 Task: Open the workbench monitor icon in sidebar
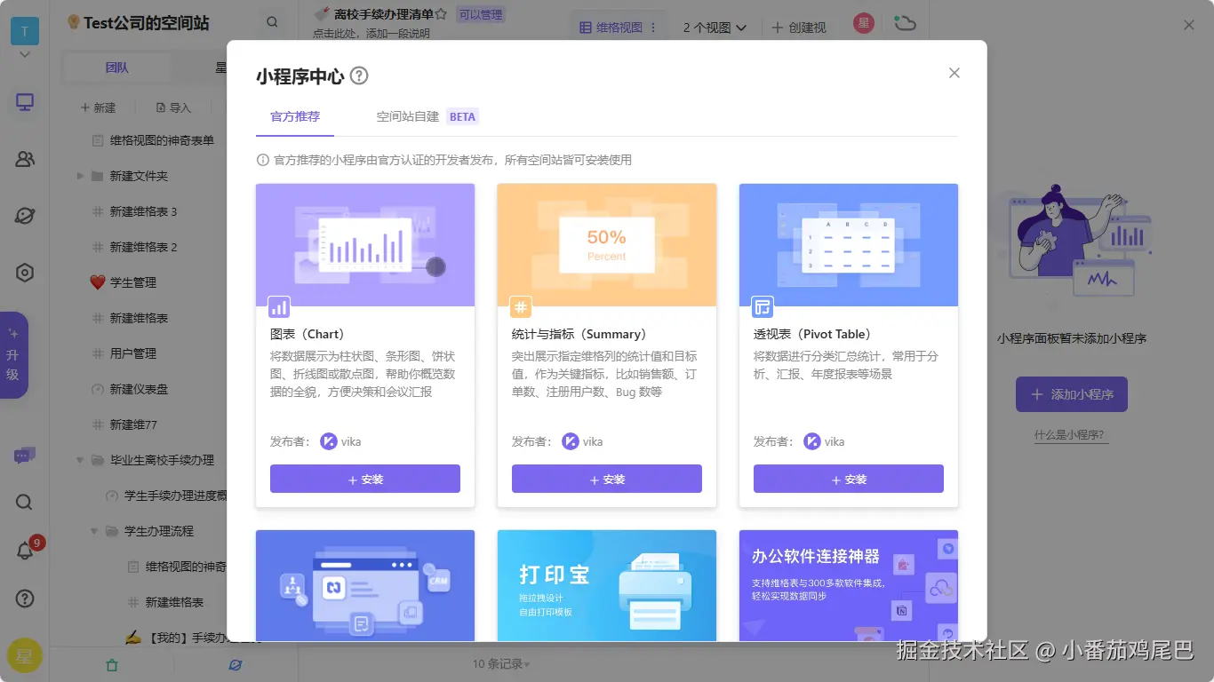(25, 102)
